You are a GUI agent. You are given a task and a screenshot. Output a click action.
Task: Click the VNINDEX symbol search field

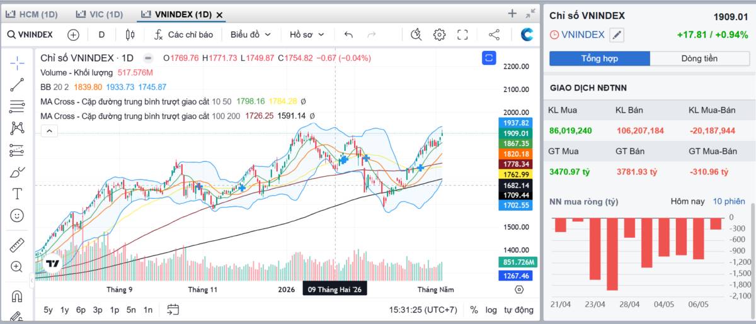coord(30,35)
